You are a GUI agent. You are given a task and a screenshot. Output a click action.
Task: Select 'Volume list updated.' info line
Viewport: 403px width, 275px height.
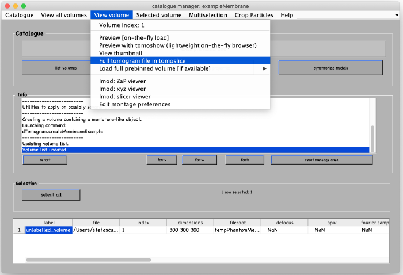pyautogui.click(x=195, y=150)
